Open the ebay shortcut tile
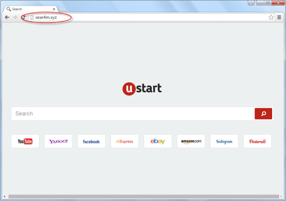The width and height of the screenshot is (286, 201). pyautogui.click(x=158, y=141)
